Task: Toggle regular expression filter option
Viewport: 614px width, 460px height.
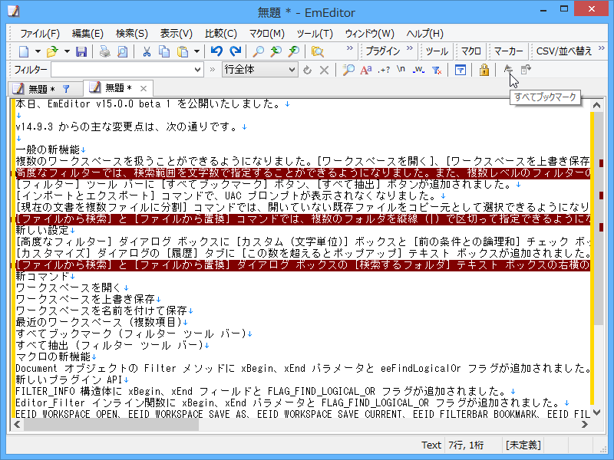Action: [x=384, y=70]
